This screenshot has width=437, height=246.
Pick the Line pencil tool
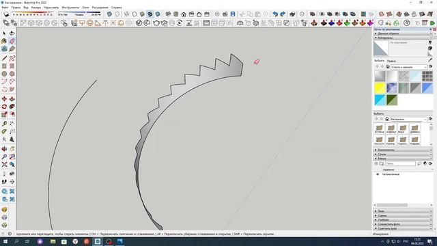point(4,58)
